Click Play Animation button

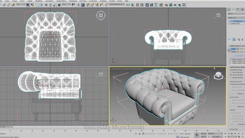[x=232, y=133]
